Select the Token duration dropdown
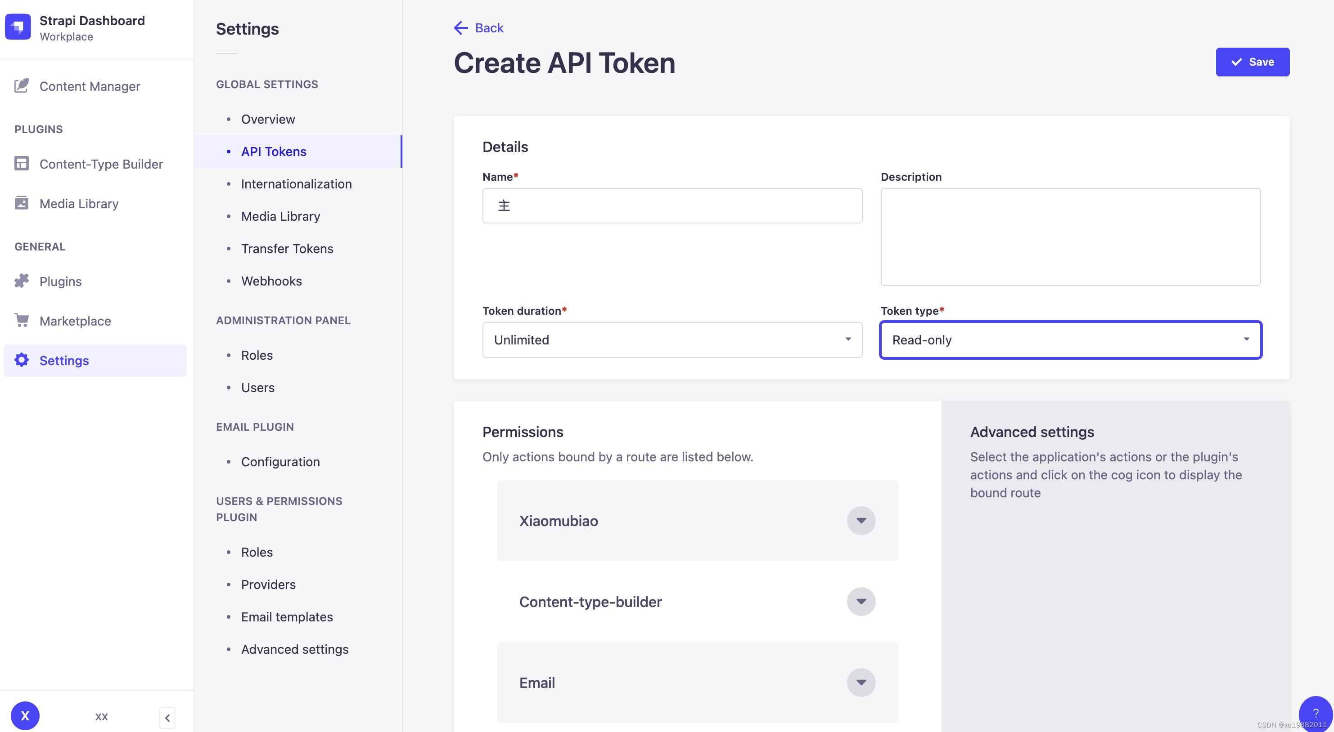Image resolution: width=1334 pixels, height=732 pixels. (x=672, y=339)
